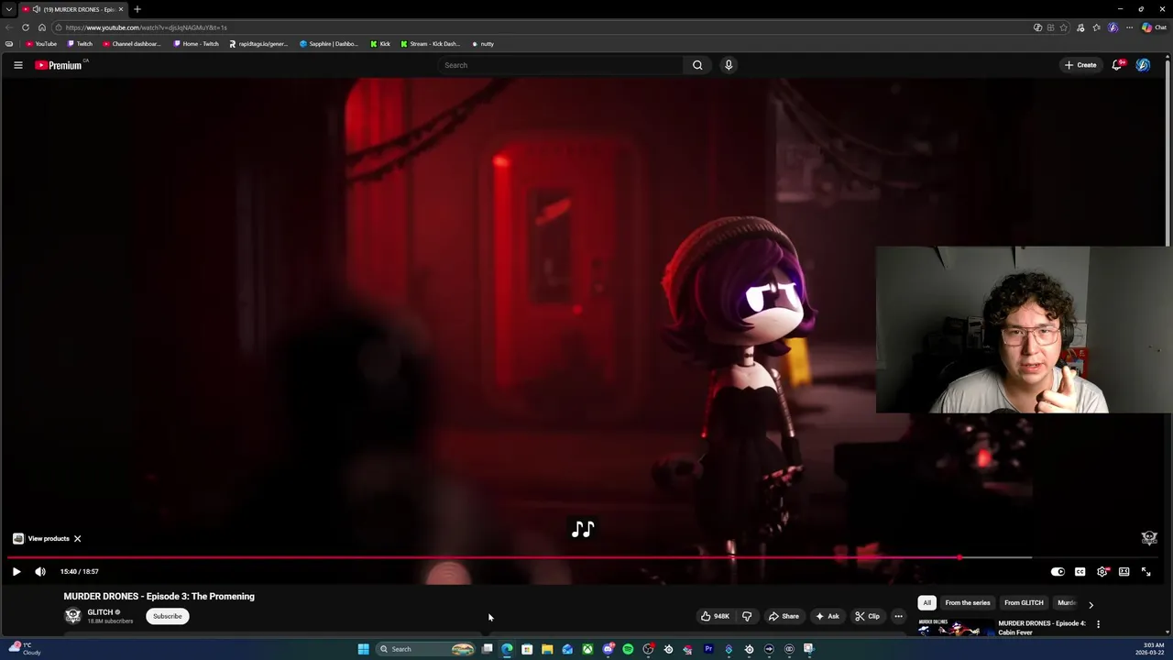1173x660 pixels.
Task: Open Spotify from the taskbar
Action: click(628, 649)
